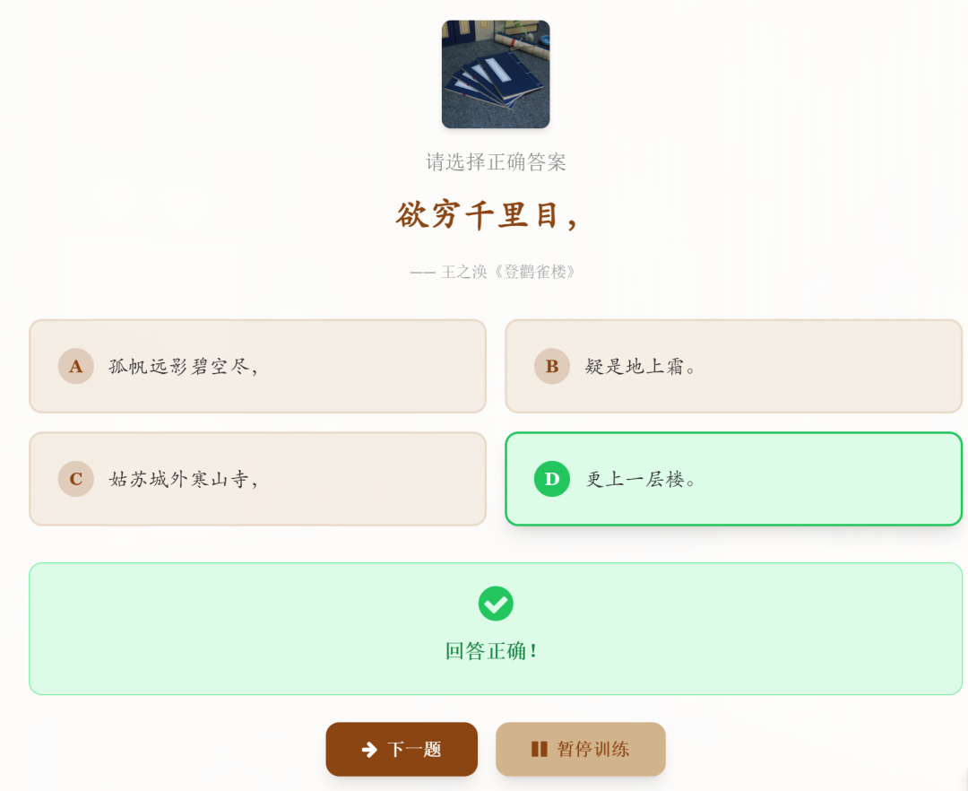Click the letter A badge icon

(x=75, y=366)
